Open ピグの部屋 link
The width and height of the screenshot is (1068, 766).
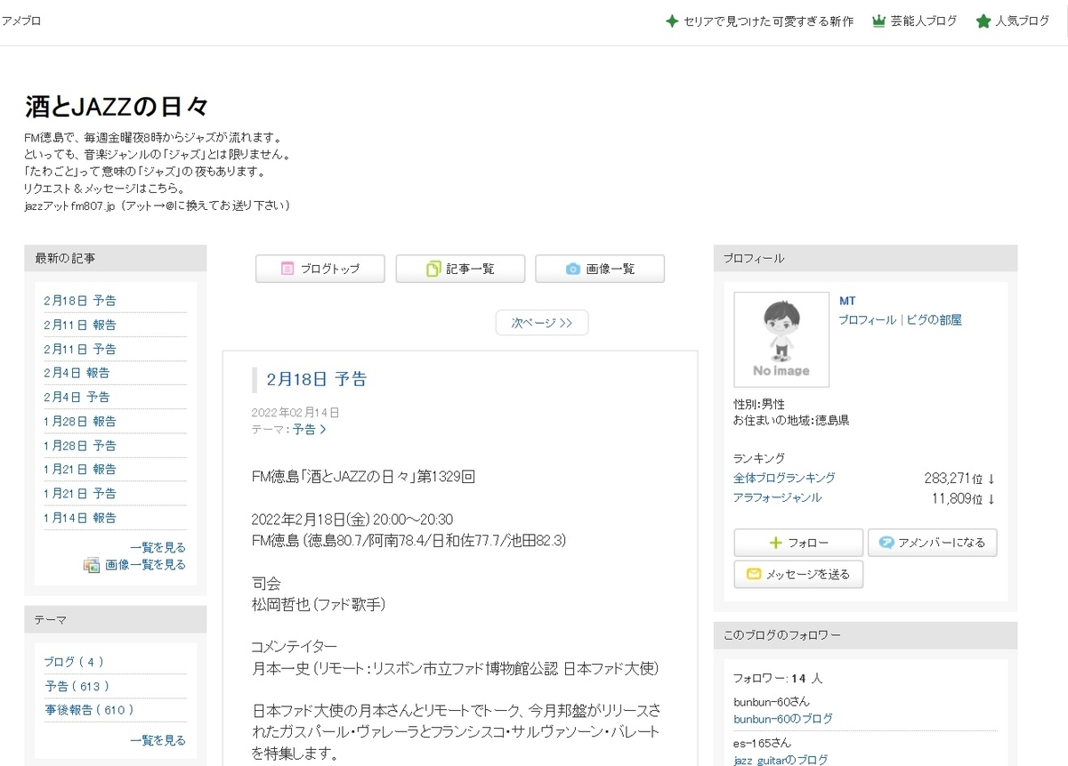tap(934, 319)
